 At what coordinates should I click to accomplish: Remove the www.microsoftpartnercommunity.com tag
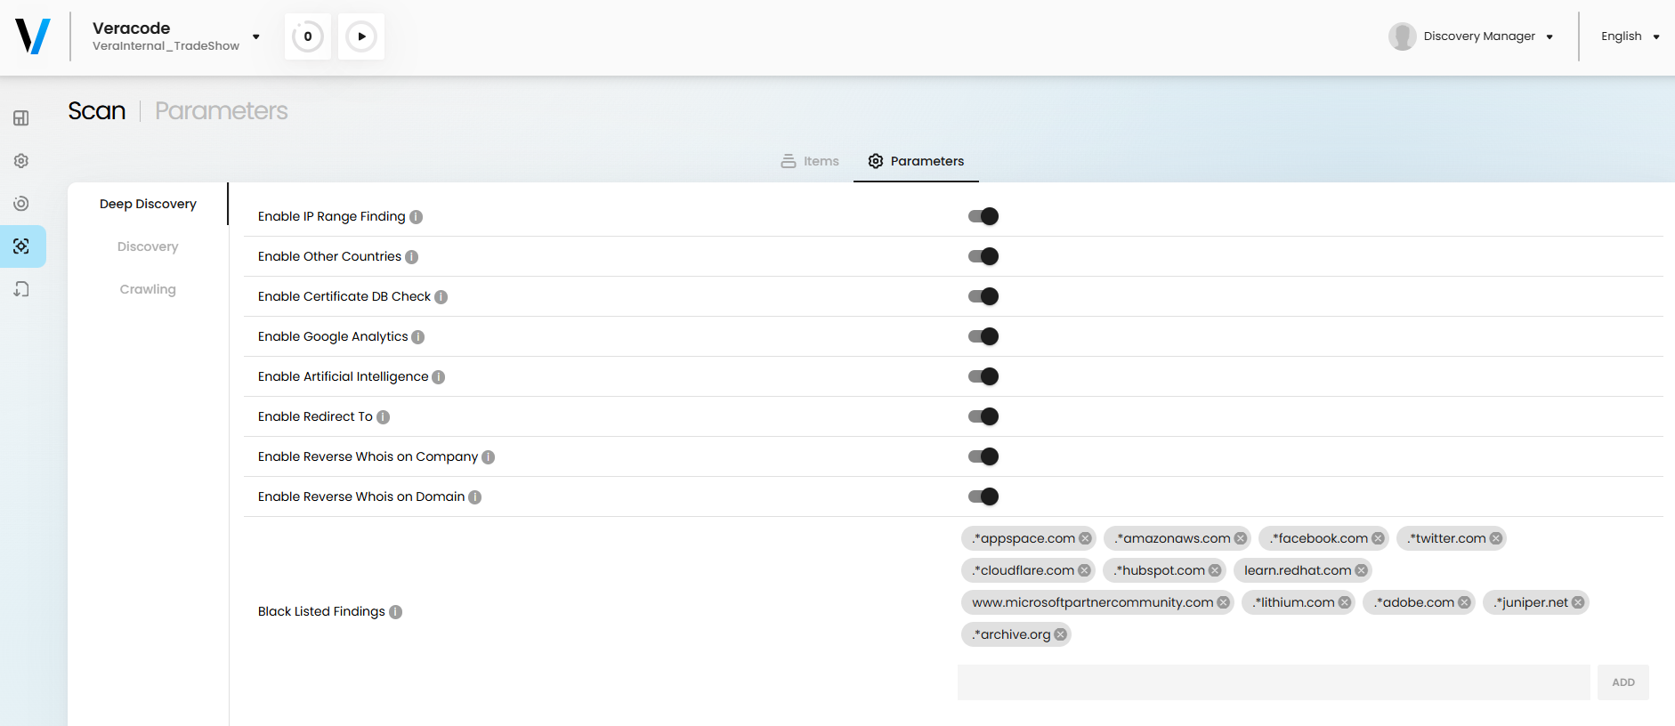tap(1223, 602)
